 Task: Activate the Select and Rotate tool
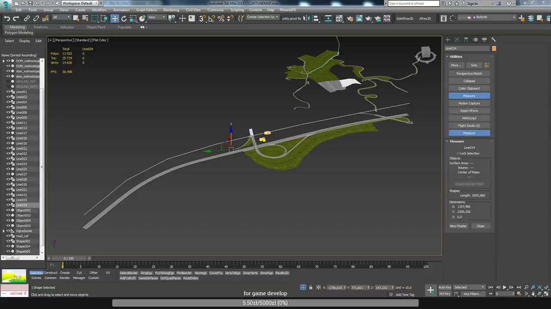pos(124,18)
